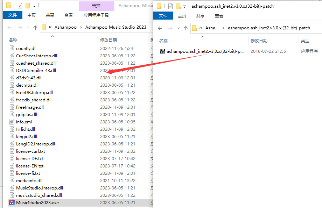This screenshot has width=322, height=208.
Task: Click the MusicStudio.Interop.dll file icon
Action: tap(12, 188)
